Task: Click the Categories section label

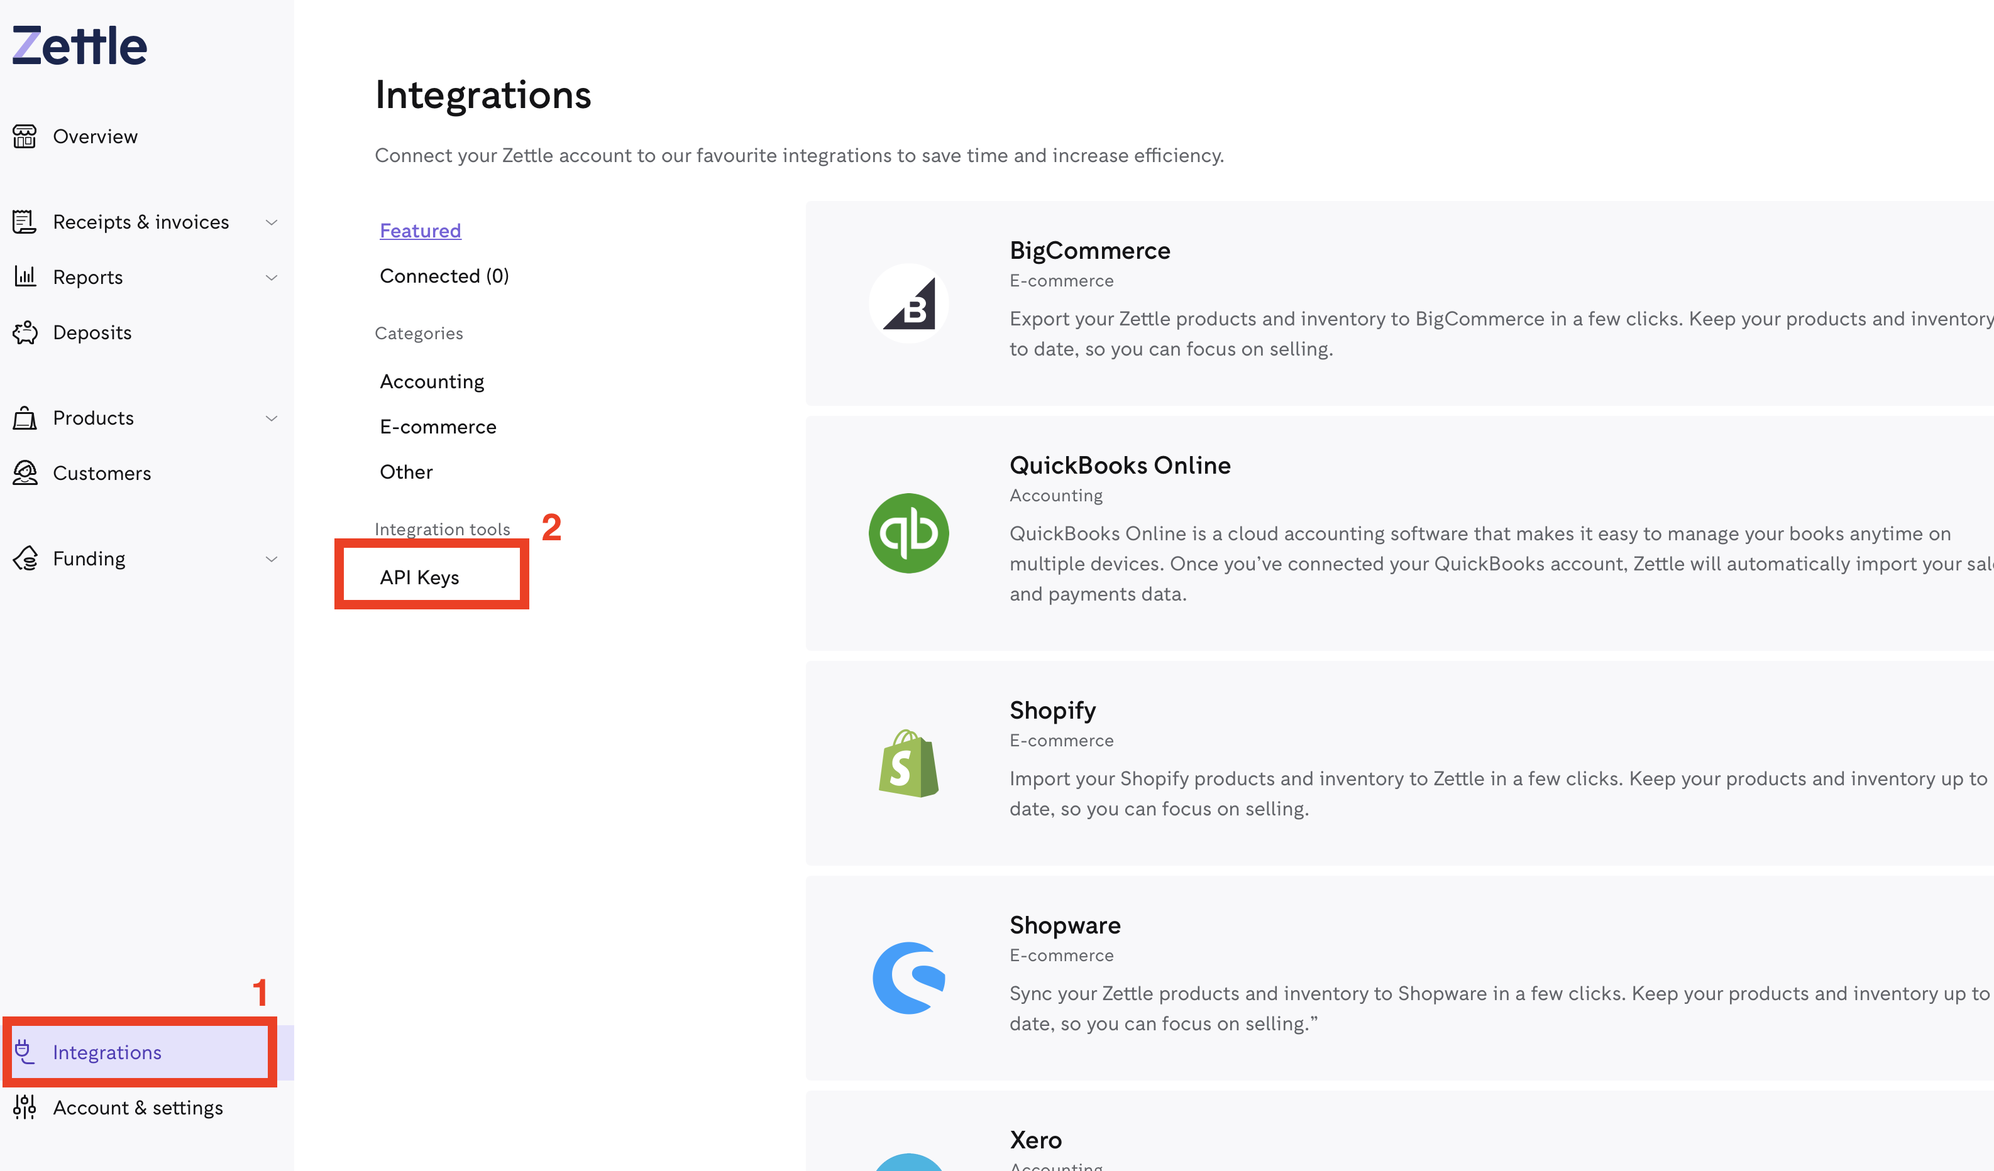Action: pos(419,333)
